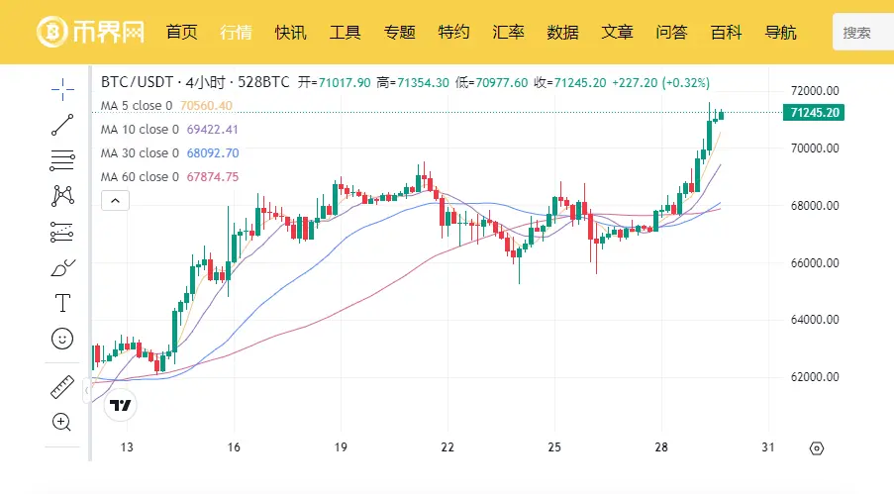Select the ruler measure tool
Screen dimensions: 894x494
tap(62, 387)
